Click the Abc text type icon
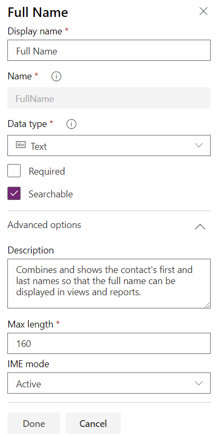The image size is (217, 437). point(21,145)
